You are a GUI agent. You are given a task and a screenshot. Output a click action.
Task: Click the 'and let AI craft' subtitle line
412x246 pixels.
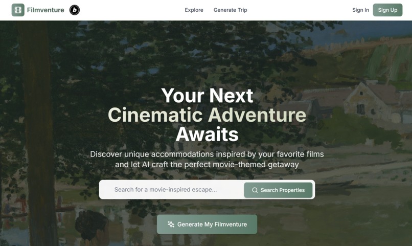point(207,165)
